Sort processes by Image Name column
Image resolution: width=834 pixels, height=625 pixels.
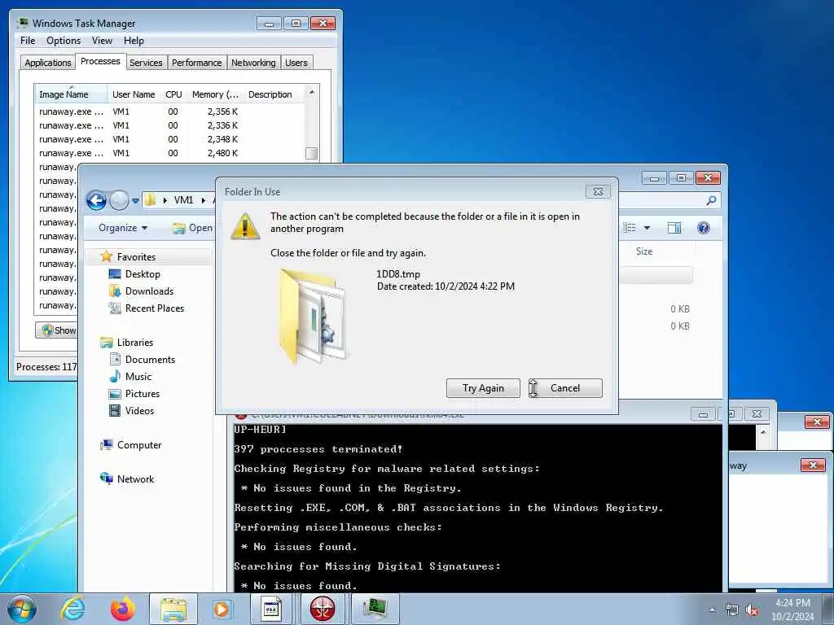point(72,94)
